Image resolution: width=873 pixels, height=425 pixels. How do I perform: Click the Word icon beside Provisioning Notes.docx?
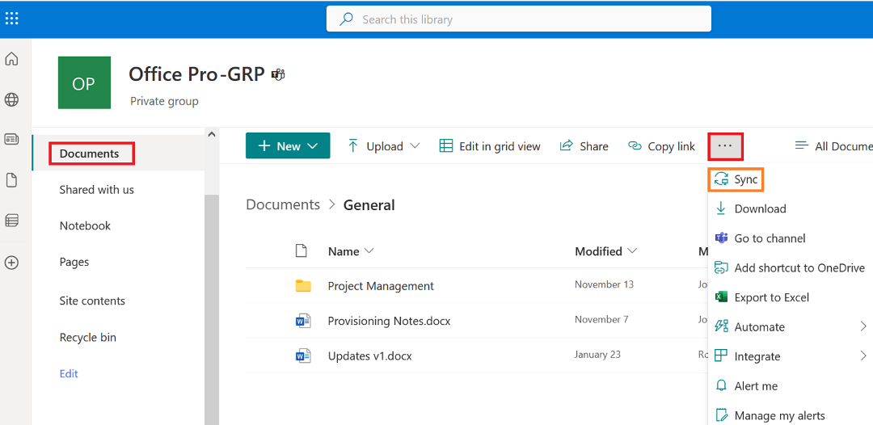point(303,321)
